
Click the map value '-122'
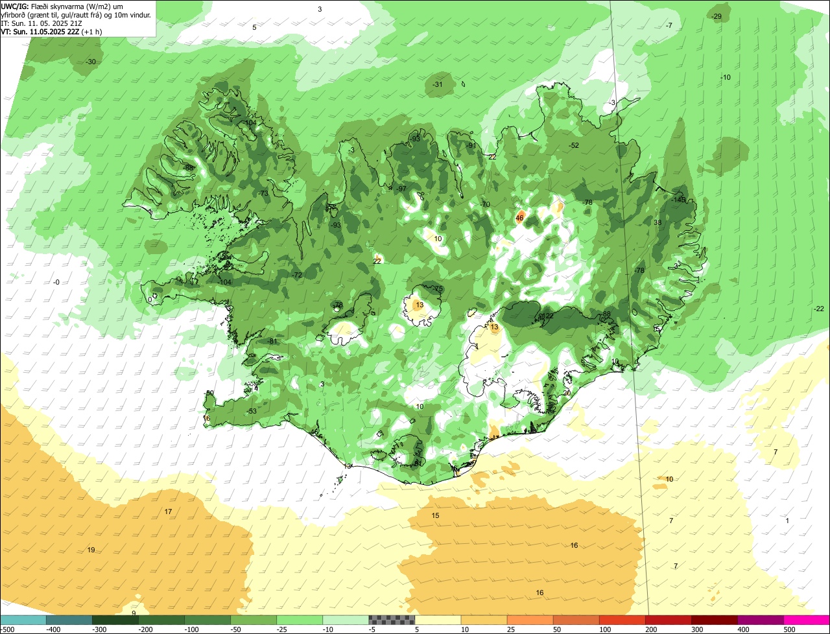[546, 316]
